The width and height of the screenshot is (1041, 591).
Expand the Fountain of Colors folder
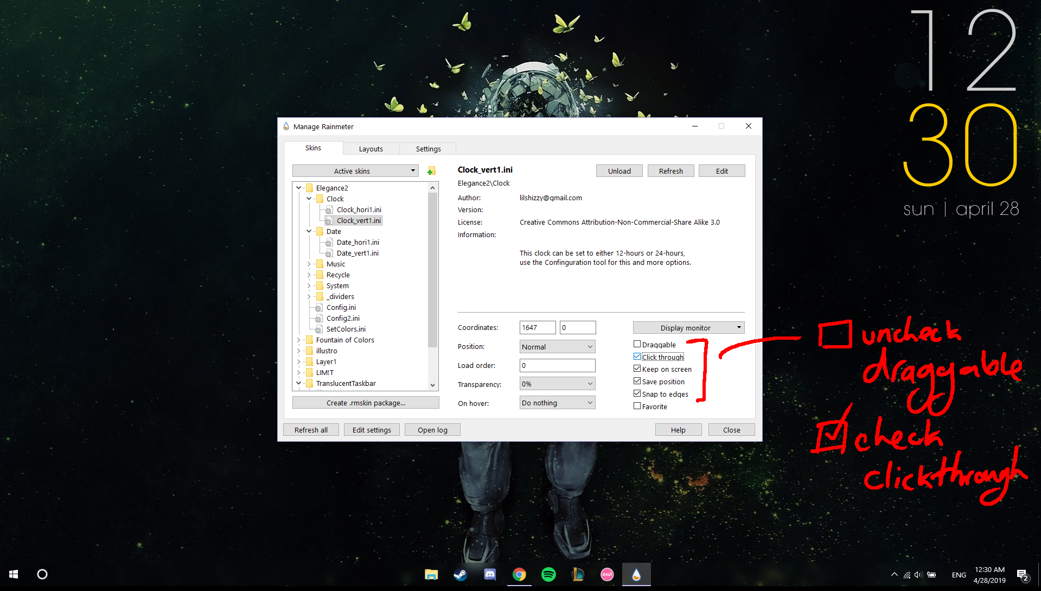(298, 340)
